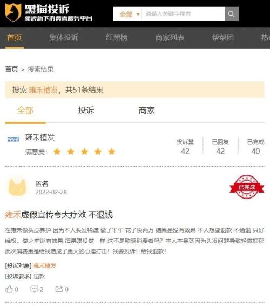Image resolution: width=270 pixels, height=307 pixels.
Task: Open 商家列表 in the navigation bar
Action: 170,37
